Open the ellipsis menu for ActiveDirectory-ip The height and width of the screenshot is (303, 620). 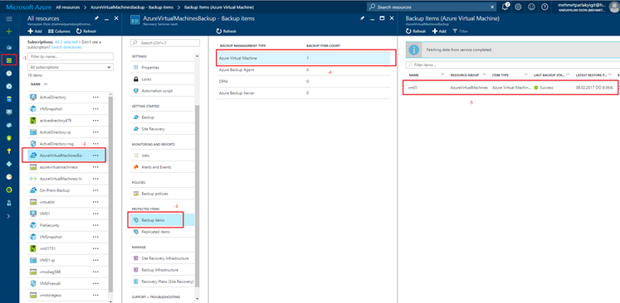click(95, 132)
